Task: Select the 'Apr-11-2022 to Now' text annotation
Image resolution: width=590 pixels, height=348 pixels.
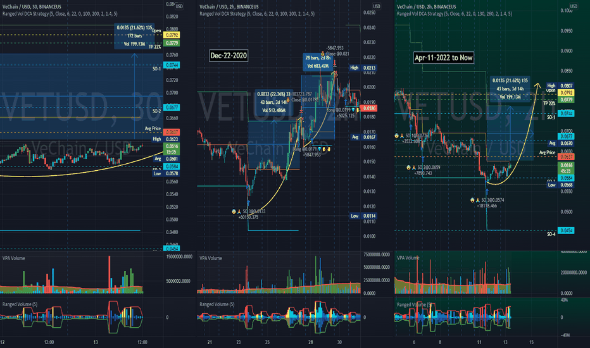Action: [x=443, y=58]
